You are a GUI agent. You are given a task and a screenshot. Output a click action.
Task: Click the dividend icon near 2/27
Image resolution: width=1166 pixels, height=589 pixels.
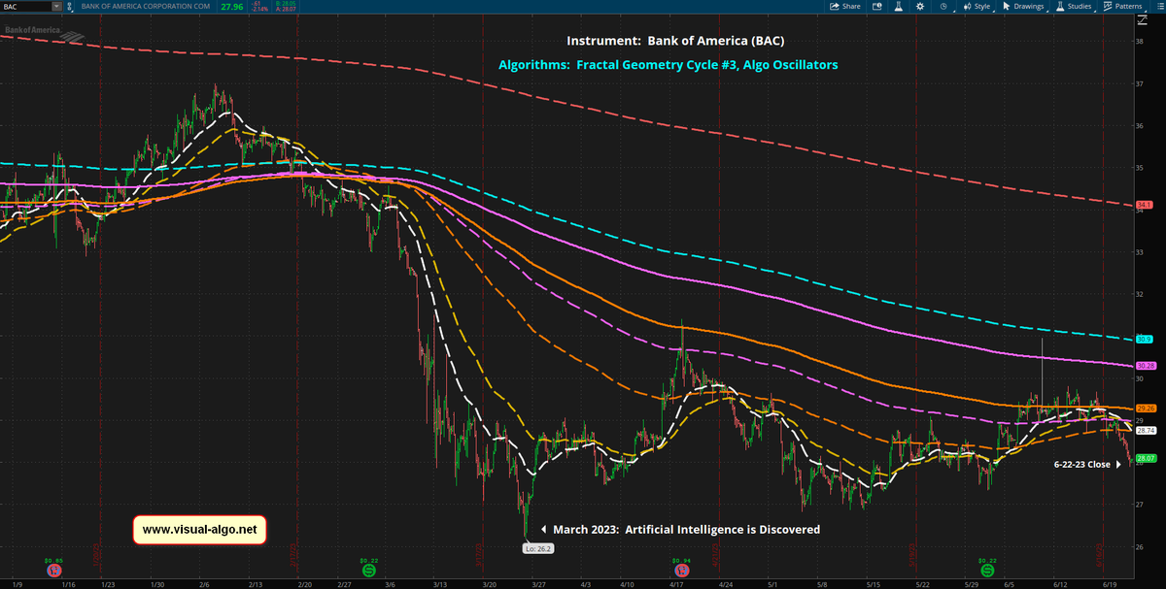click(x=367, y=570)
